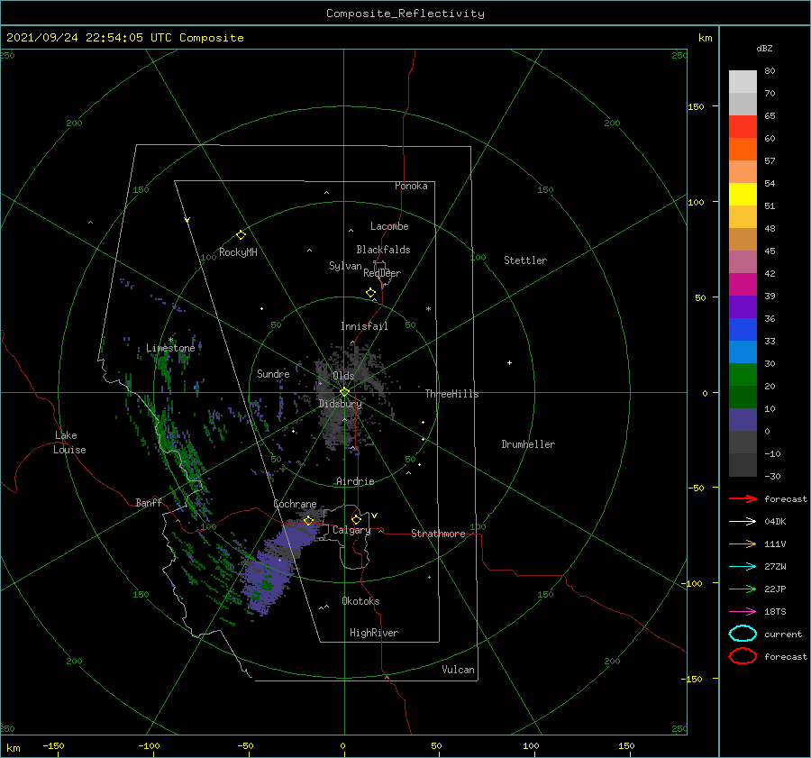Click the Okotoks label
The image size is (811, 758).
click(360, 601)
